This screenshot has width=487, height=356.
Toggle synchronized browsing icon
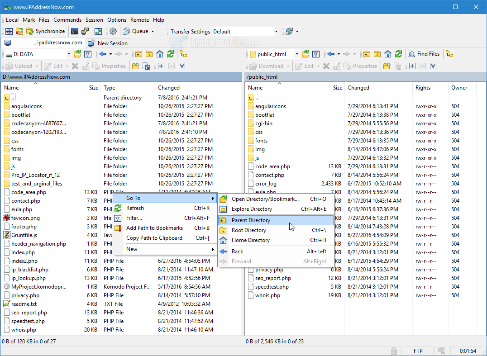(x=449, y=54)
